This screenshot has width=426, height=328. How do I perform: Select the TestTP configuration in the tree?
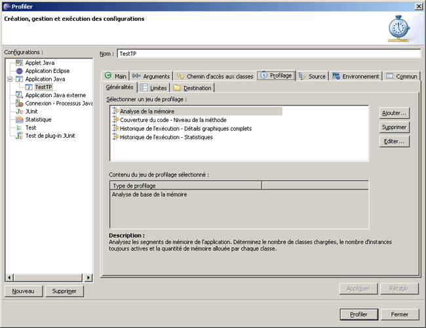pyautogui.click(x=43, y=87)
